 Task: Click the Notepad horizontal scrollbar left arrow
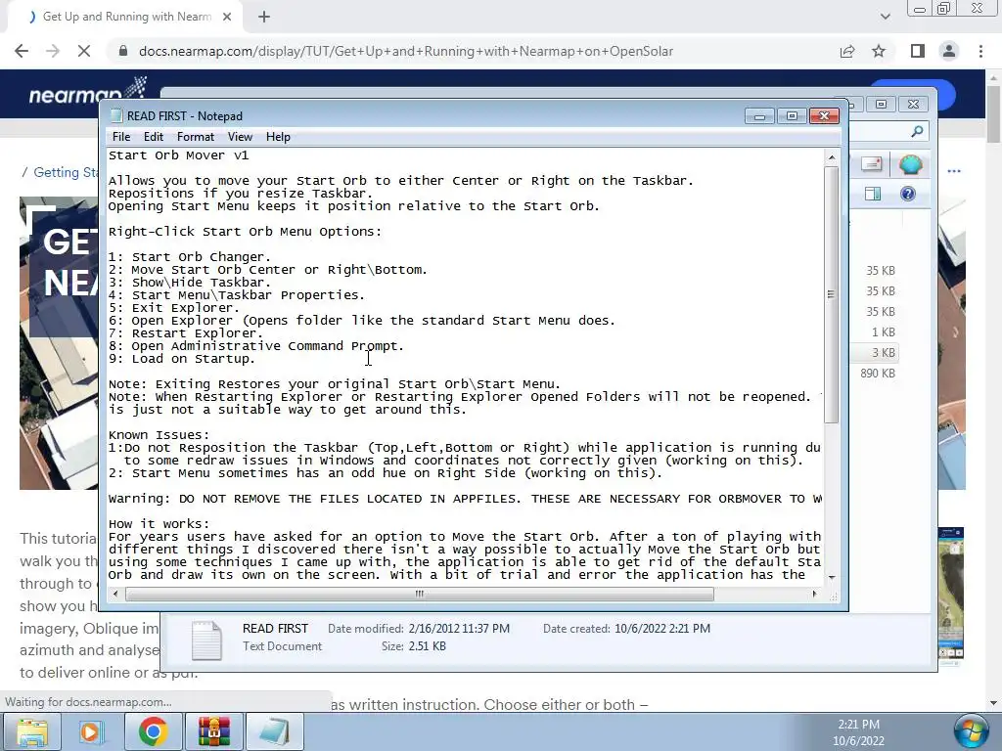115,594
